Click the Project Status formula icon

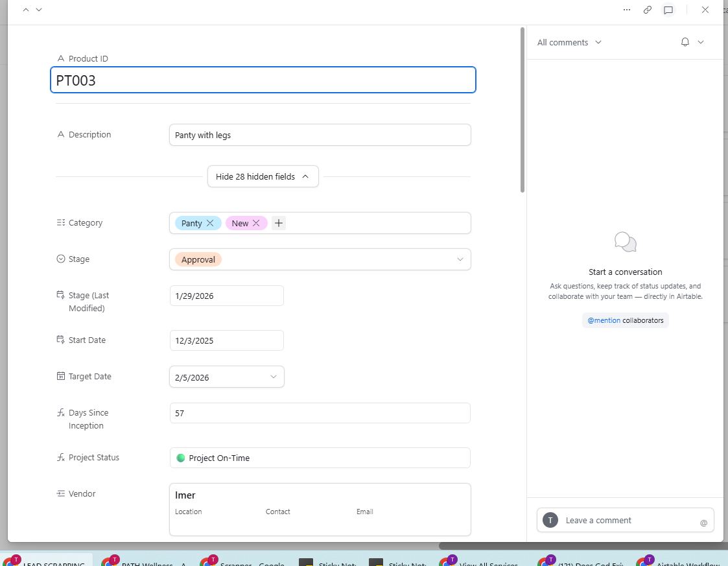(x=61, y=457)
